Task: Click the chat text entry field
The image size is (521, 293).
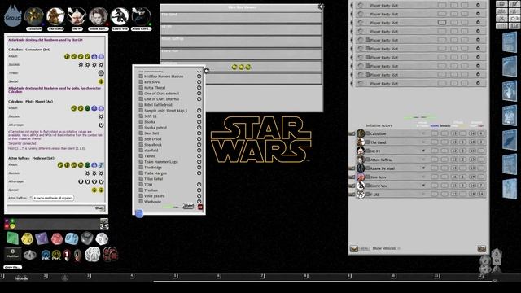Action: (x=50, y=208)
